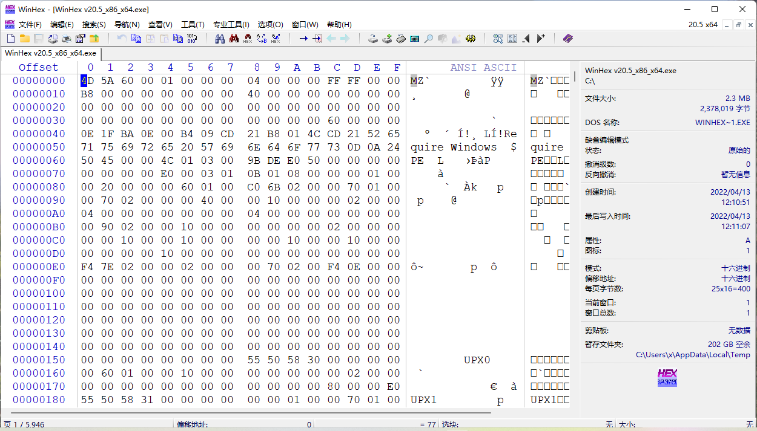This screenshot has height=431, width=757.
Task: Open the 文件(F) menu
Action: tap(30, 25)
